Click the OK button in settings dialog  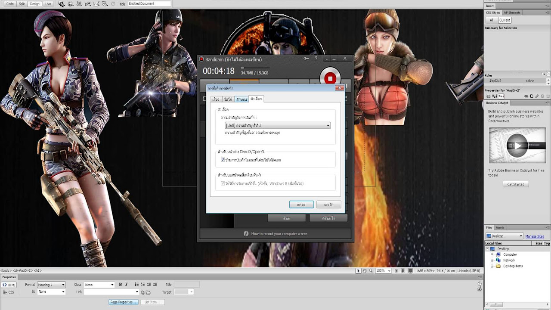pos(301,205)
